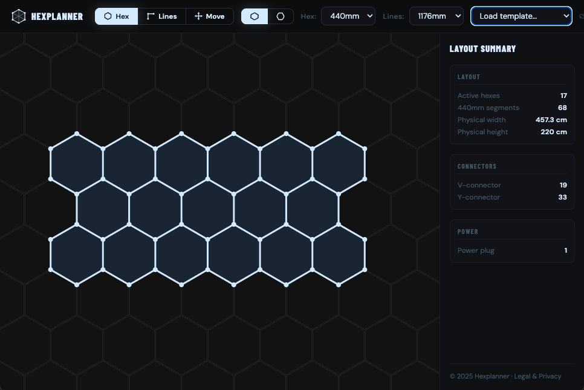Click the Y-connector label
Image resolution: width=584 pixels, height=390 pixels.
click(479, 197)
